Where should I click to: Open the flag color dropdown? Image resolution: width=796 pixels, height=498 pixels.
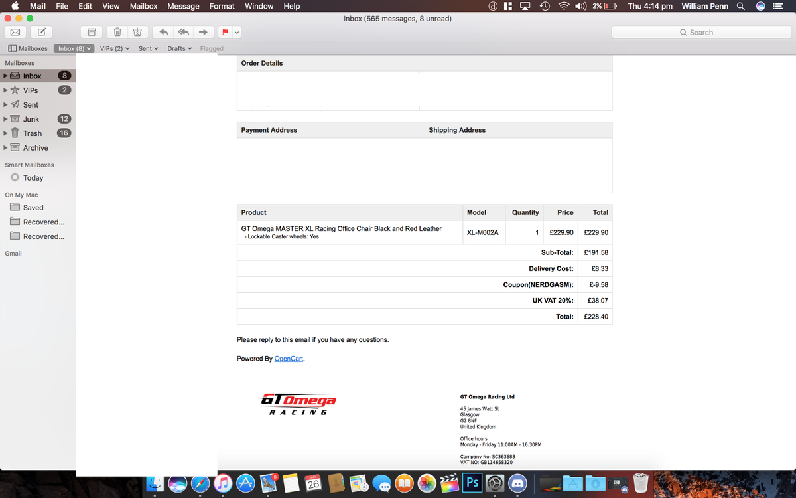point(235,31)
